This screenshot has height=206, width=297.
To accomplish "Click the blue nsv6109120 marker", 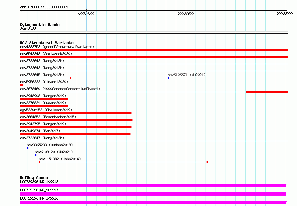I will (x=36, y=155).
